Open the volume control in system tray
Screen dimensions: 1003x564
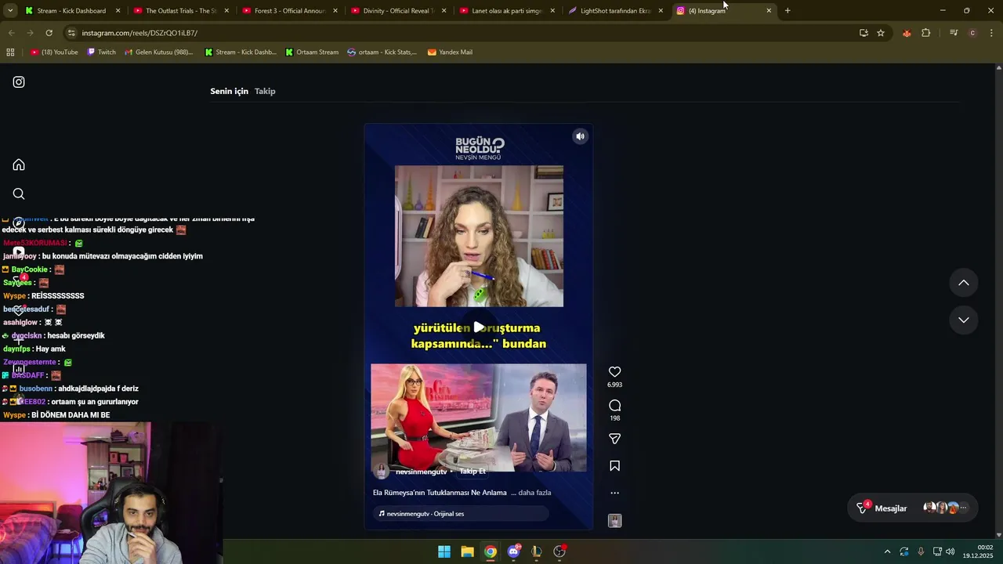pos(950,551)
